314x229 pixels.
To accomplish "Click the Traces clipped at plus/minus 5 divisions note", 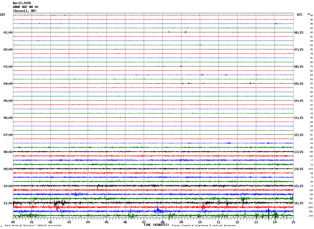I will pos(203,225).
